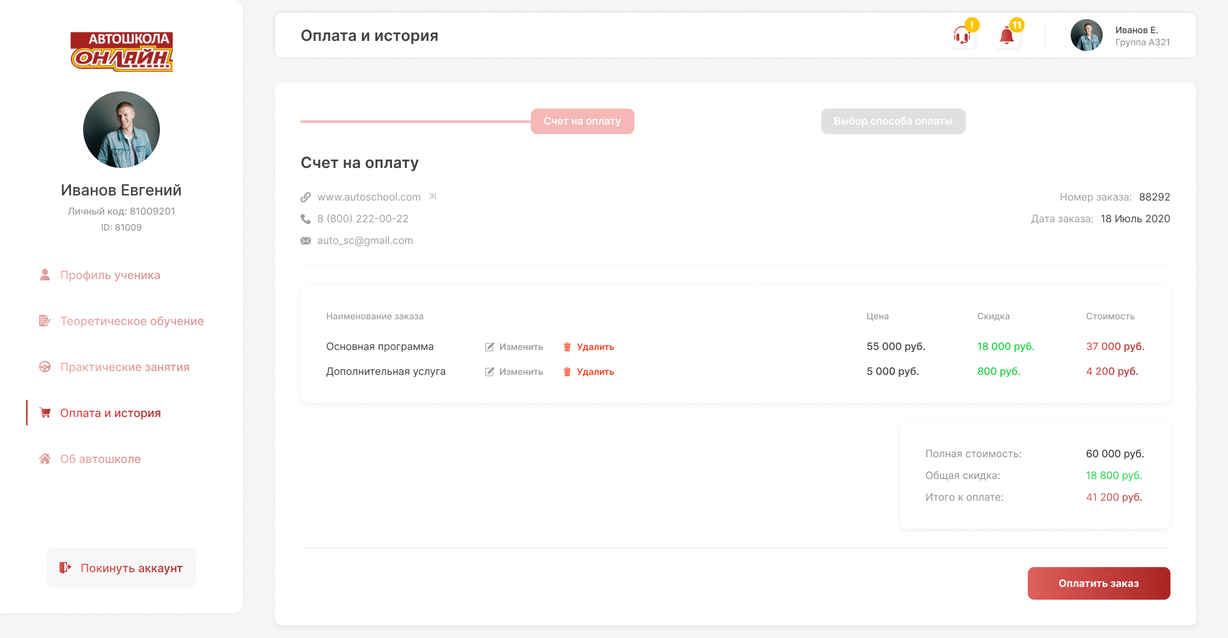Click Изменить for Основная программа
Viewport: 1228px width, 638px height.
pyautogui.click(x=521, y=347)
